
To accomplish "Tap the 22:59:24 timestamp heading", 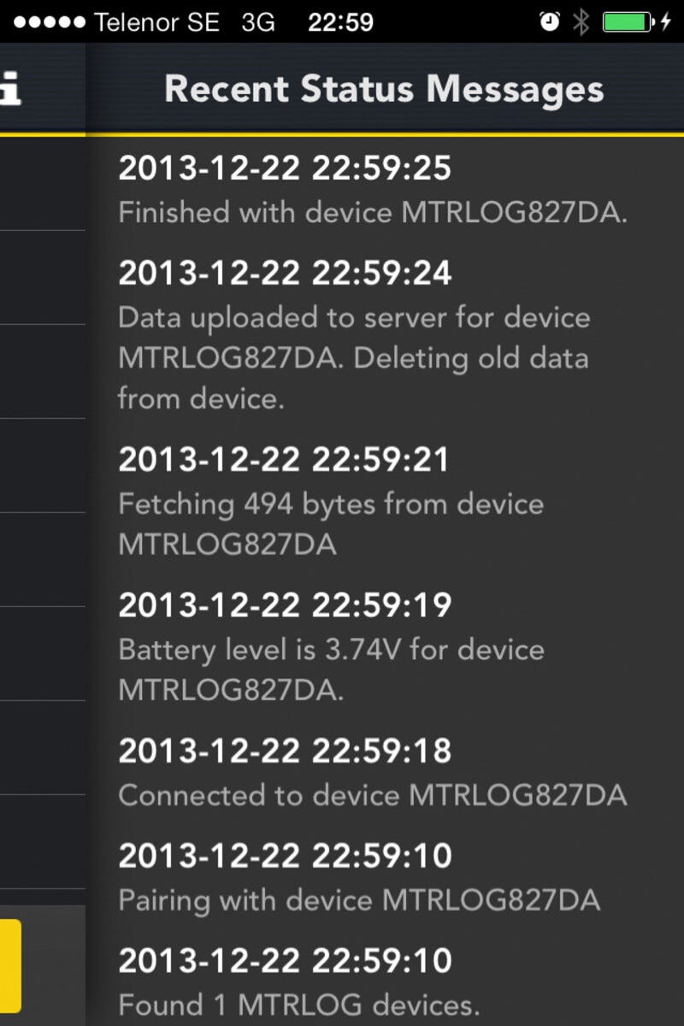I will click(x=285, y=274).
